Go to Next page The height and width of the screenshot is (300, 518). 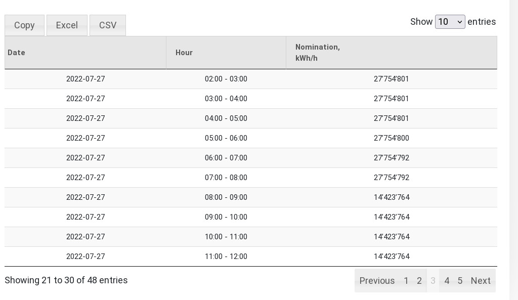coord(481,281)
